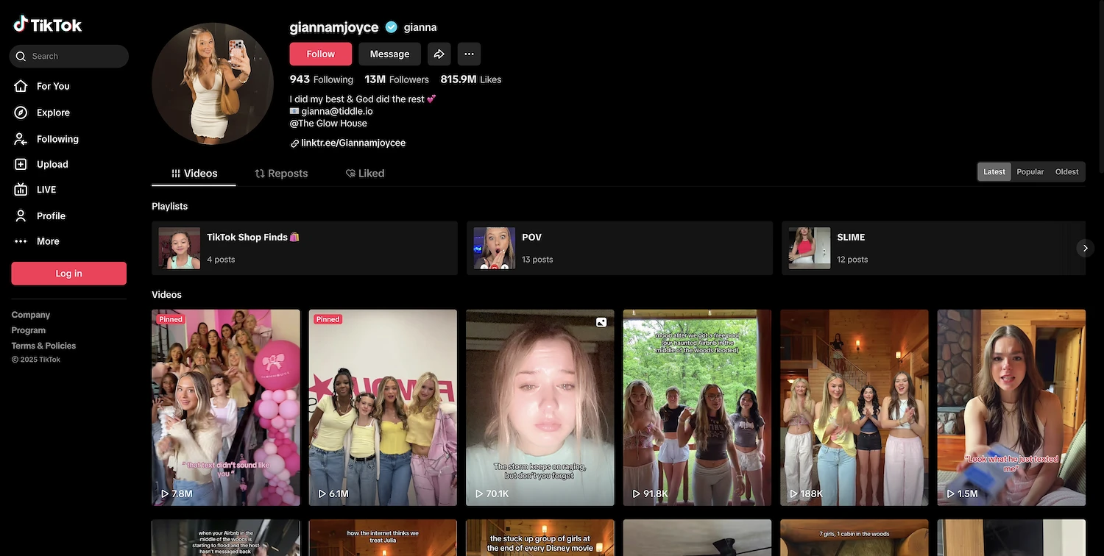The height and width of the screenshot is (556, 1104).
Task: Open the linktr.ee/Giannamjoycee link
Action: tap(353, 143)
